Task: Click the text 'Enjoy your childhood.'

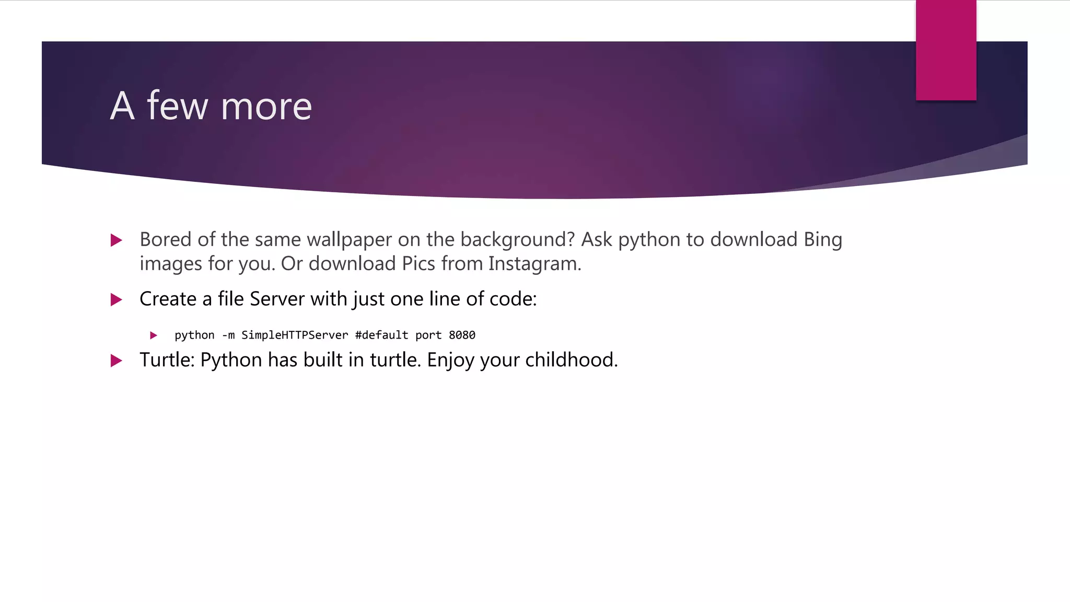Action: click(522, 360)
